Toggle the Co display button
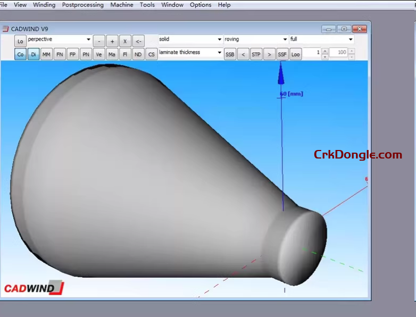This screenshot has width=416, height=317. [x=20, y=54]
